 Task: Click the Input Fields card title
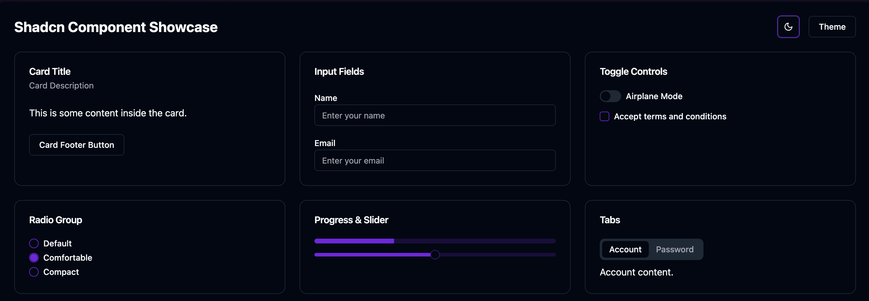[339, 72]
